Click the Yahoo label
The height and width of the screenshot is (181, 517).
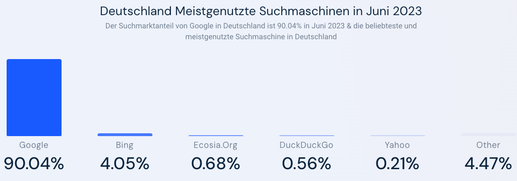pos(397,145)
